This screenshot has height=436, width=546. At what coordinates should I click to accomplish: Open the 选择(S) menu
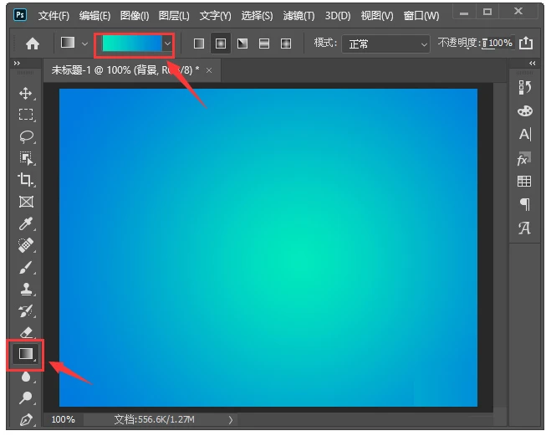pyautogui.click(x=257, y=16)
